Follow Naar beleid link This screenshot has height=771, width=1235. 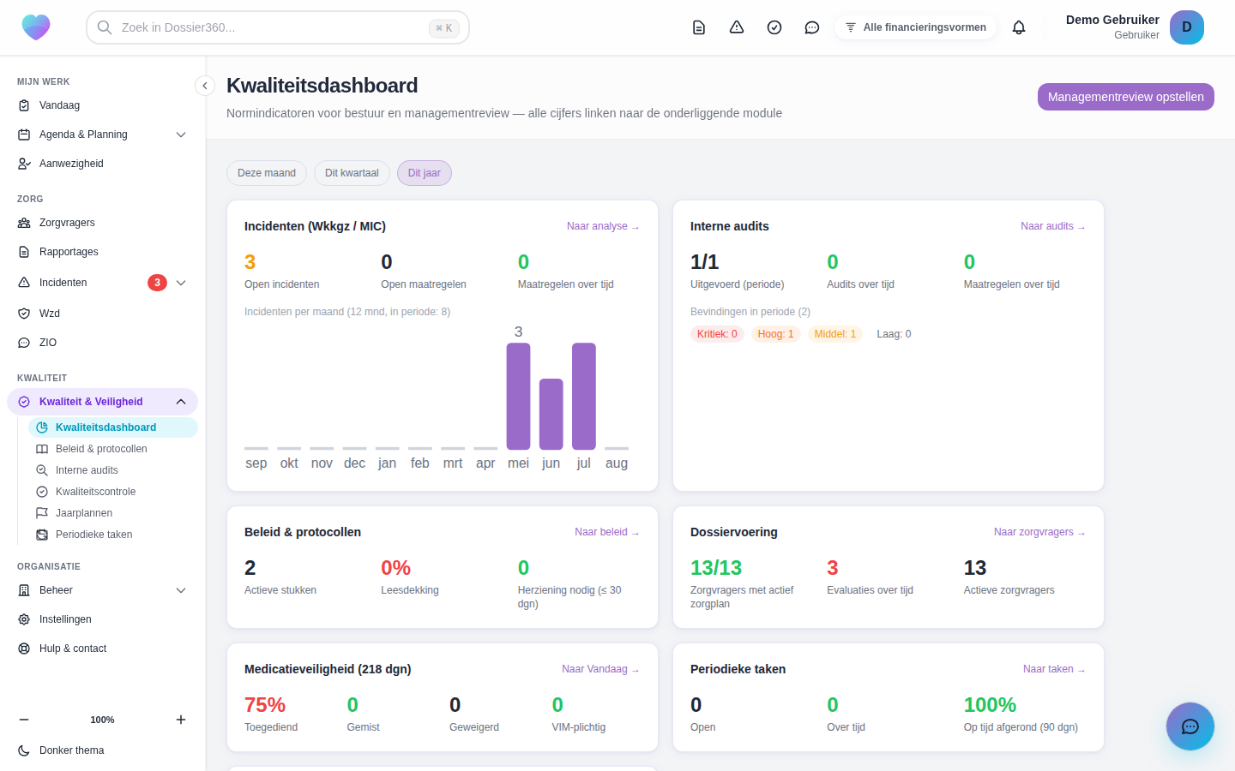tap(607, 532)
